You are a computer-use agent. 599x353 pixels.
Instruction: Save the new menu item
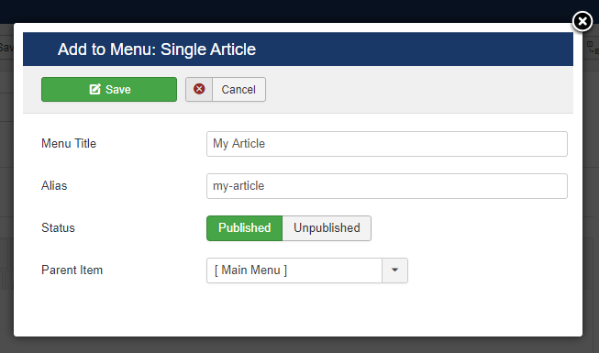(109, 90)
